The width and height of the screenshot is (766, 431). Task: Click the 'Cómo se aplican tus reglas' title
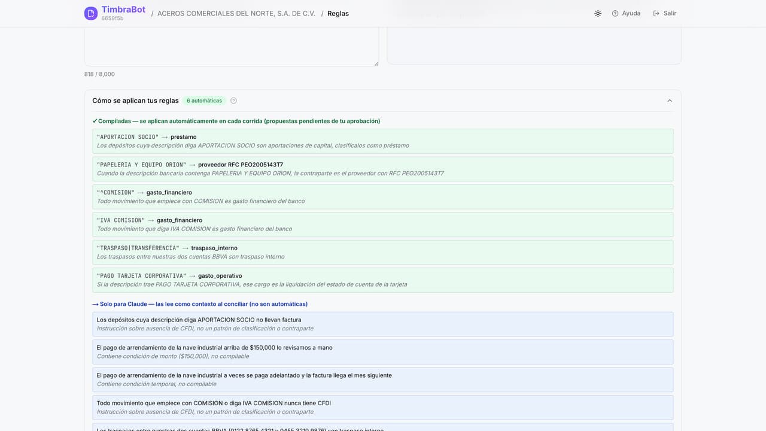click(x=135, y=101)
